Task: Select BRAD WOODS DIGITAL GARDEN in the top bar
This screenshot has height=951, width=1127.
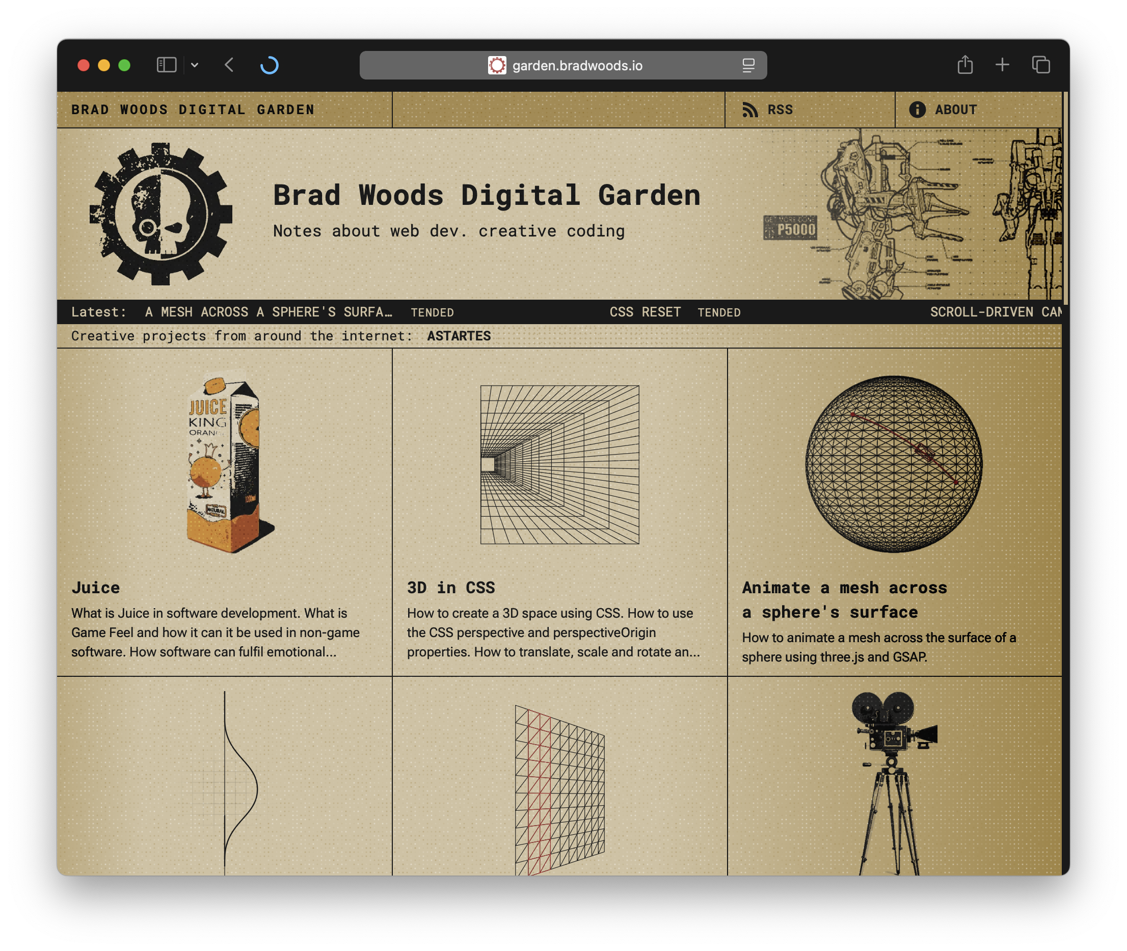Action: coord(193,110)
